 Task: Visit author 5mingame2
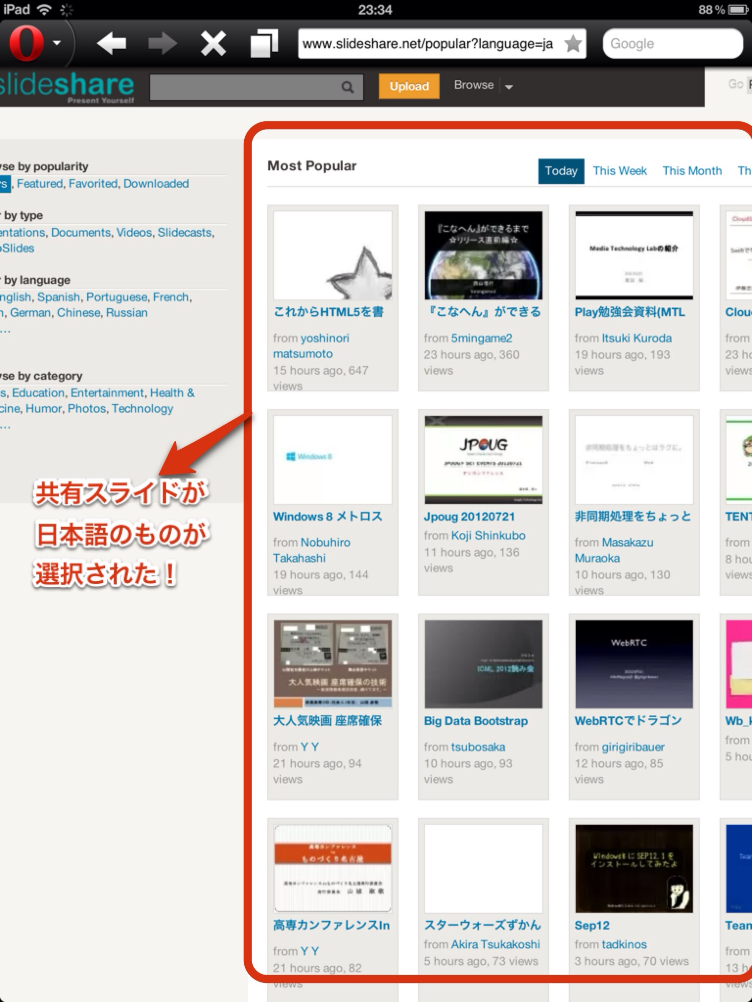[482, 338]
